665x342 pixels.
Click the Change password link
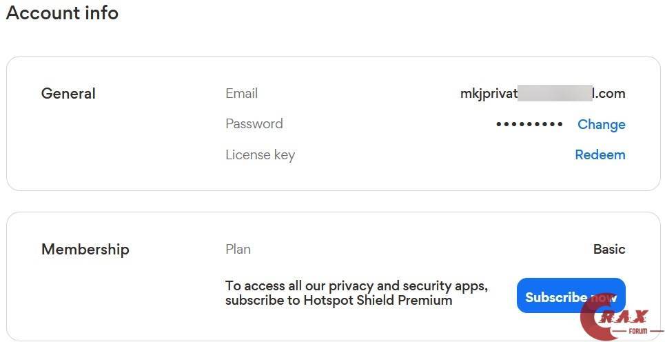tap(601, 124)
